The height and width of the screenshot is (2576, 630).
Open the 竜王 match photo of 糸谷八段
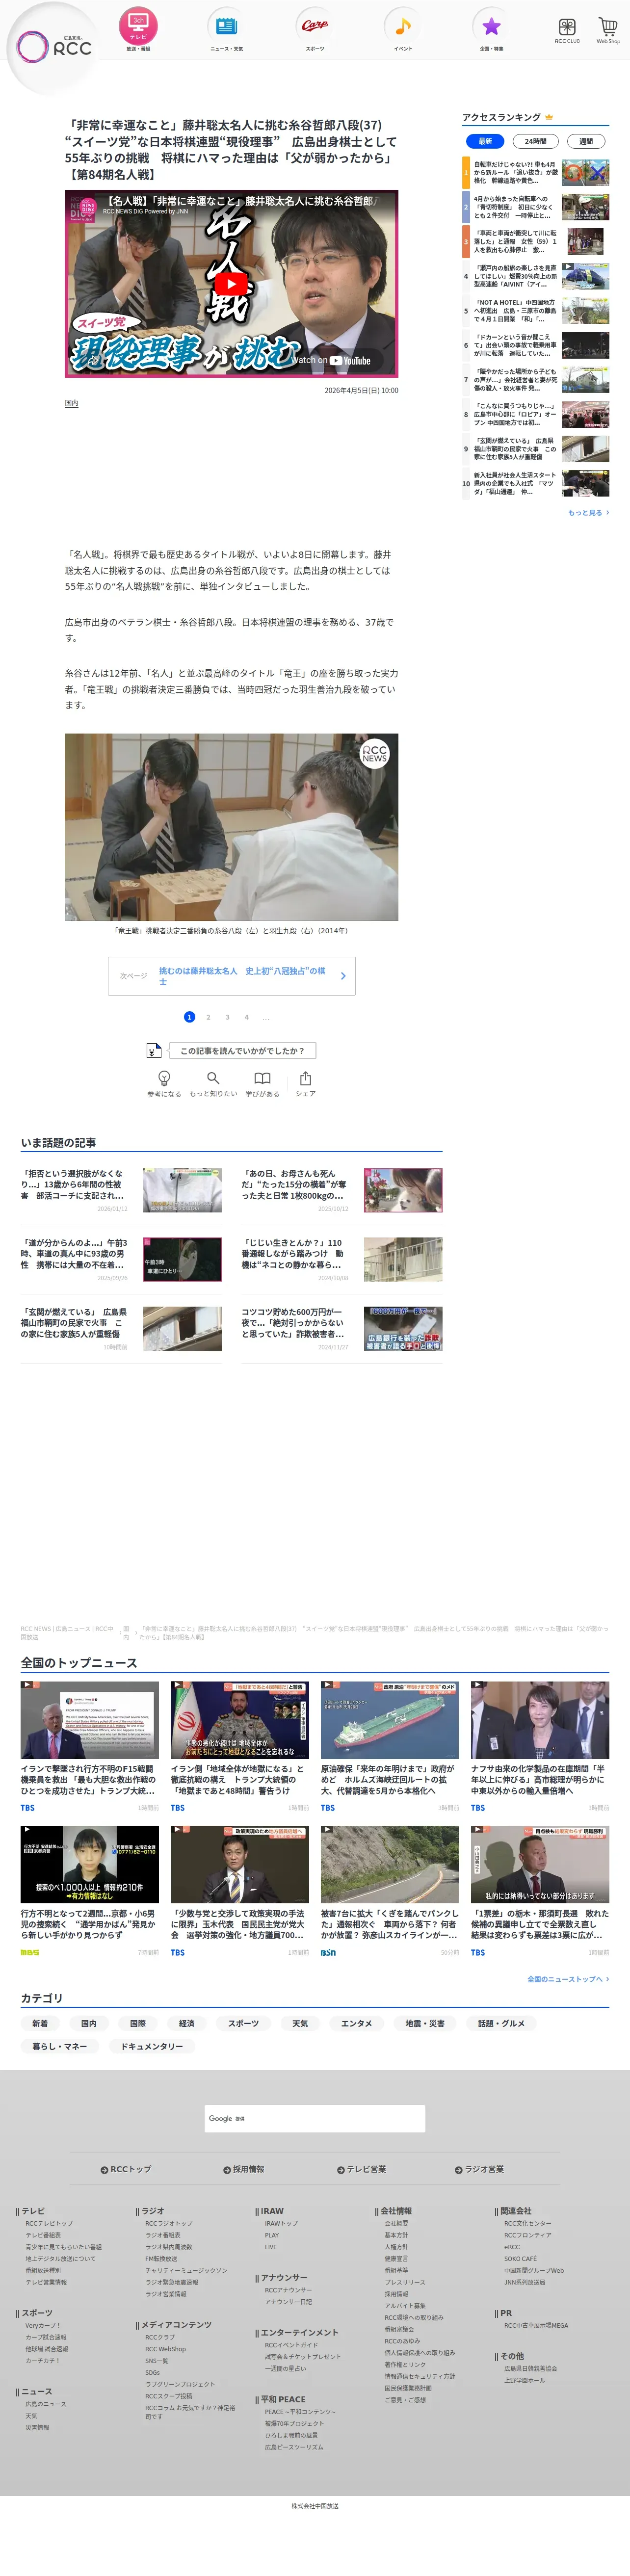(x=231, y=827)
